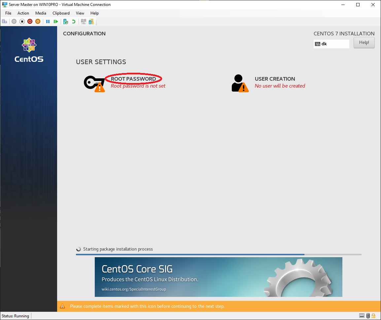Viewport: 381px width, 320px height.
Task: Maximize the Virtual Machine Connection window
Action: pyautogui.click(x=358, y=5)
